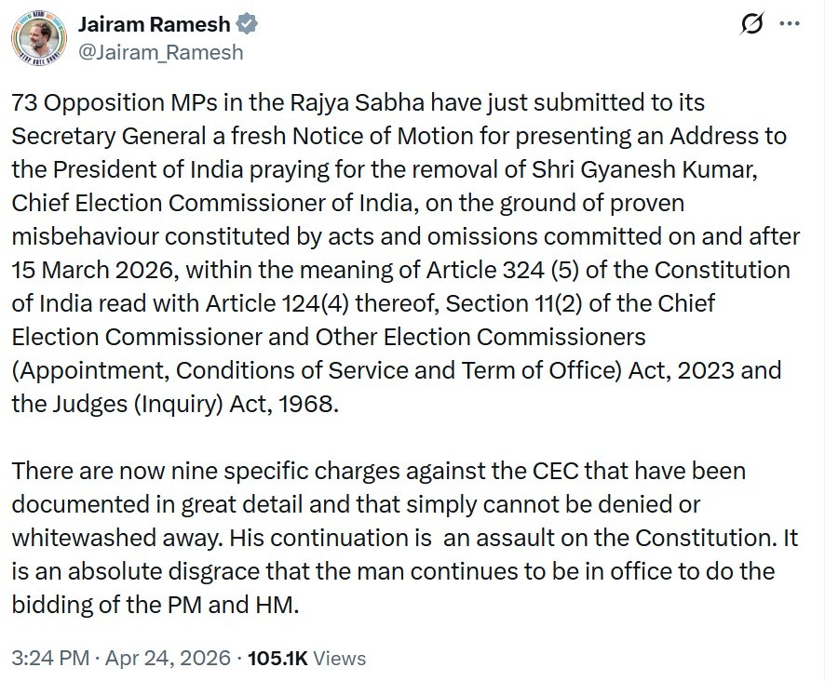Viewport: 825px width, 681px height.
Task: Click the 105.1K view count number
Action: pyautogui.click(x=277, y=658)
